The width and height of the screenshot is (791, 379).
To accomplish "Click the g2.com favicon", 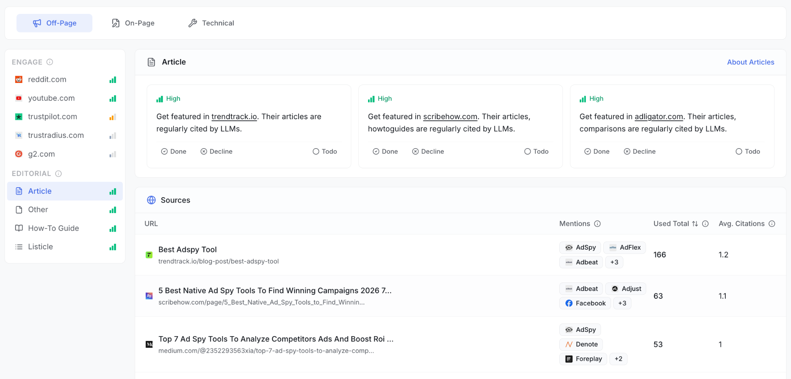I will (x=19, y=154).
